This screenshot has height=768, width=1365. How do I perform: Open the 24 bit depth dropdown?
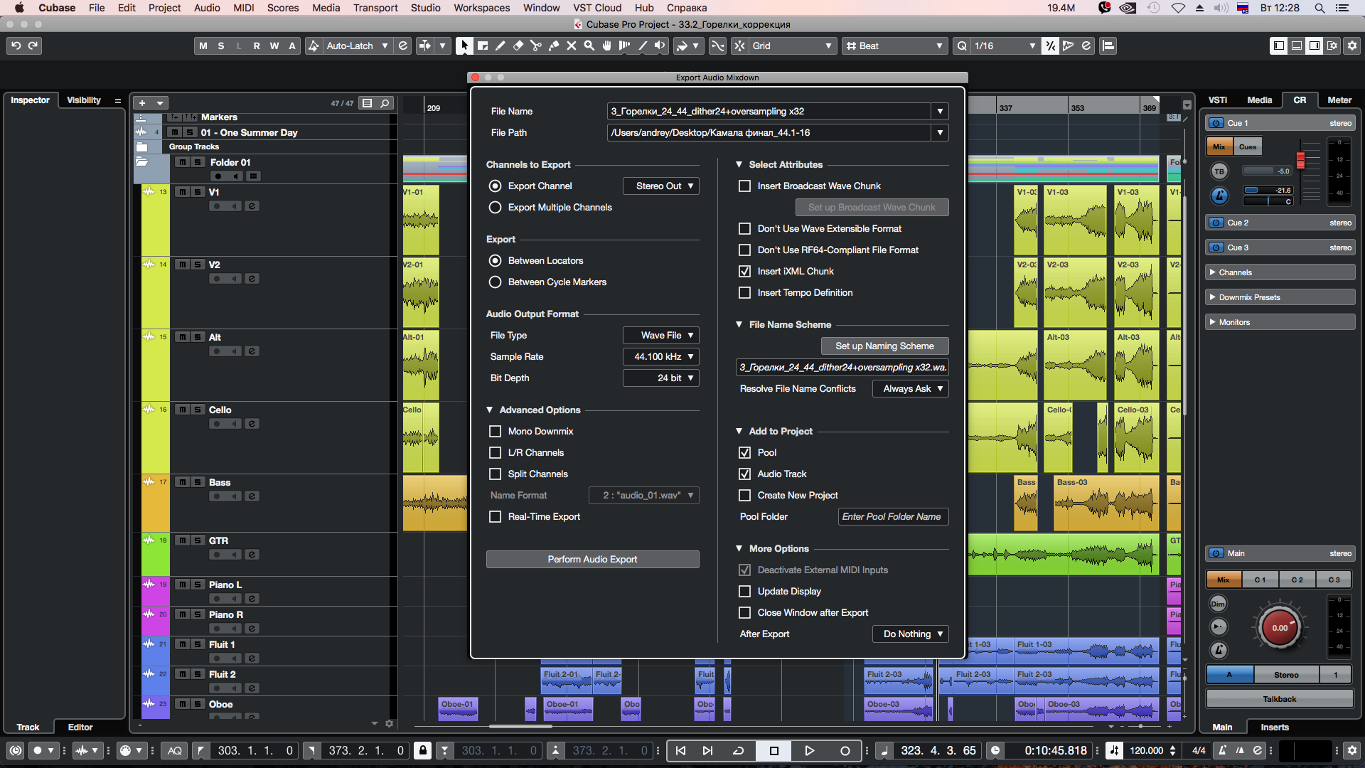(661, 378)
